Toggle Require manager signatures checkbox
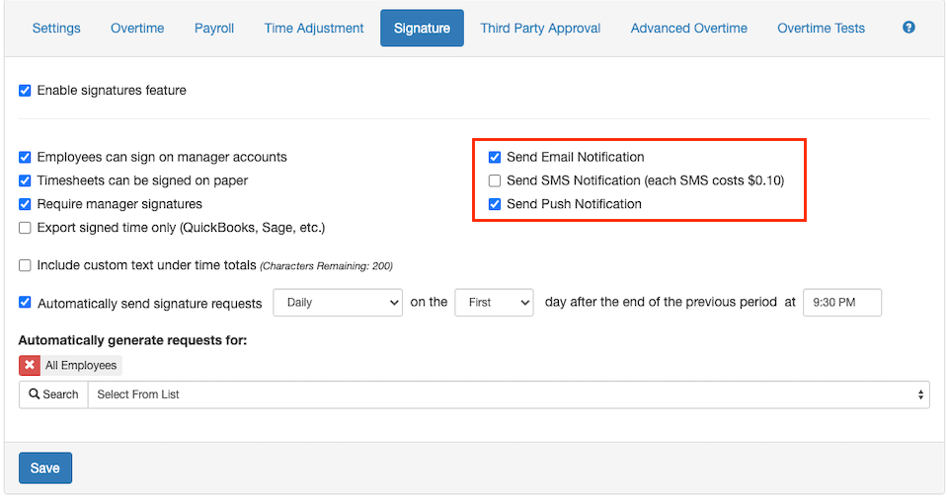Viewport: 947px width, 497px height. click(x=25, y=204)
